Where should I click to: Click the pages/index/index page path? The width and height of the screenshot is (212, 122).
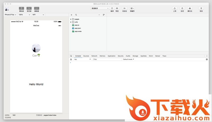point(50,115)
